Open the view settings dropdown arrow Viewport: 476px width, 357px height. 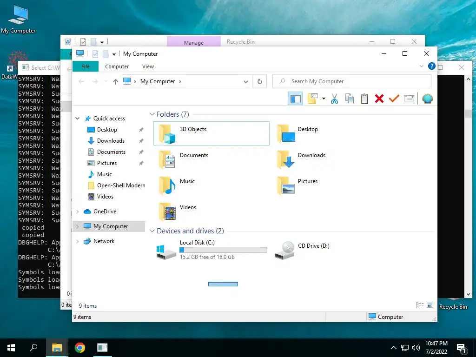coord(324,99)
